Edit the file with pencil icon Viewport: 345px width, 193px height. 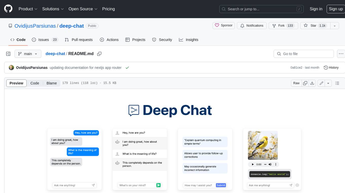point(321,83)
